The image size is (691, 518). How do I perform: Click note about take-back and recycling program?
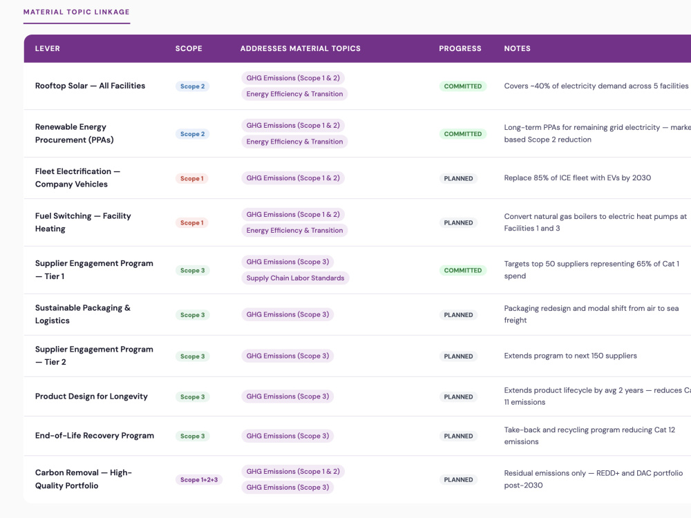click(589, 436)
